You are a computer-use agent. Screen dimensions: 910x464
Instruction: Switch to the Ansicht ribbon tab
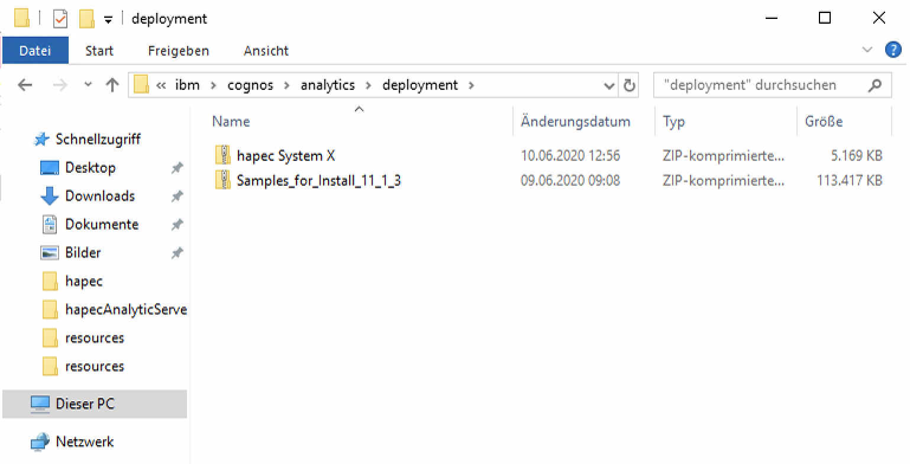(266, 51)
